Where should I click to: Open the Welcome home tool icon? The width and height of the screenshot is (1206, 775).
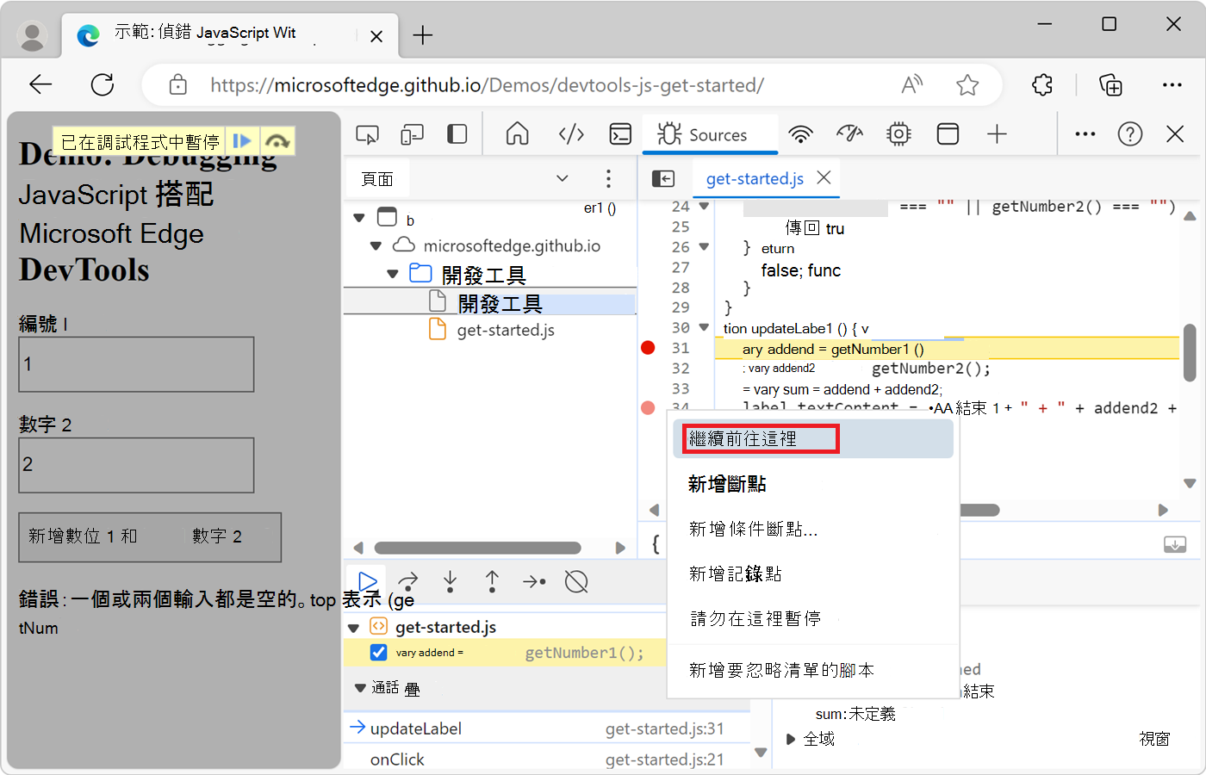pyautogui.click(x=517, y=133)
